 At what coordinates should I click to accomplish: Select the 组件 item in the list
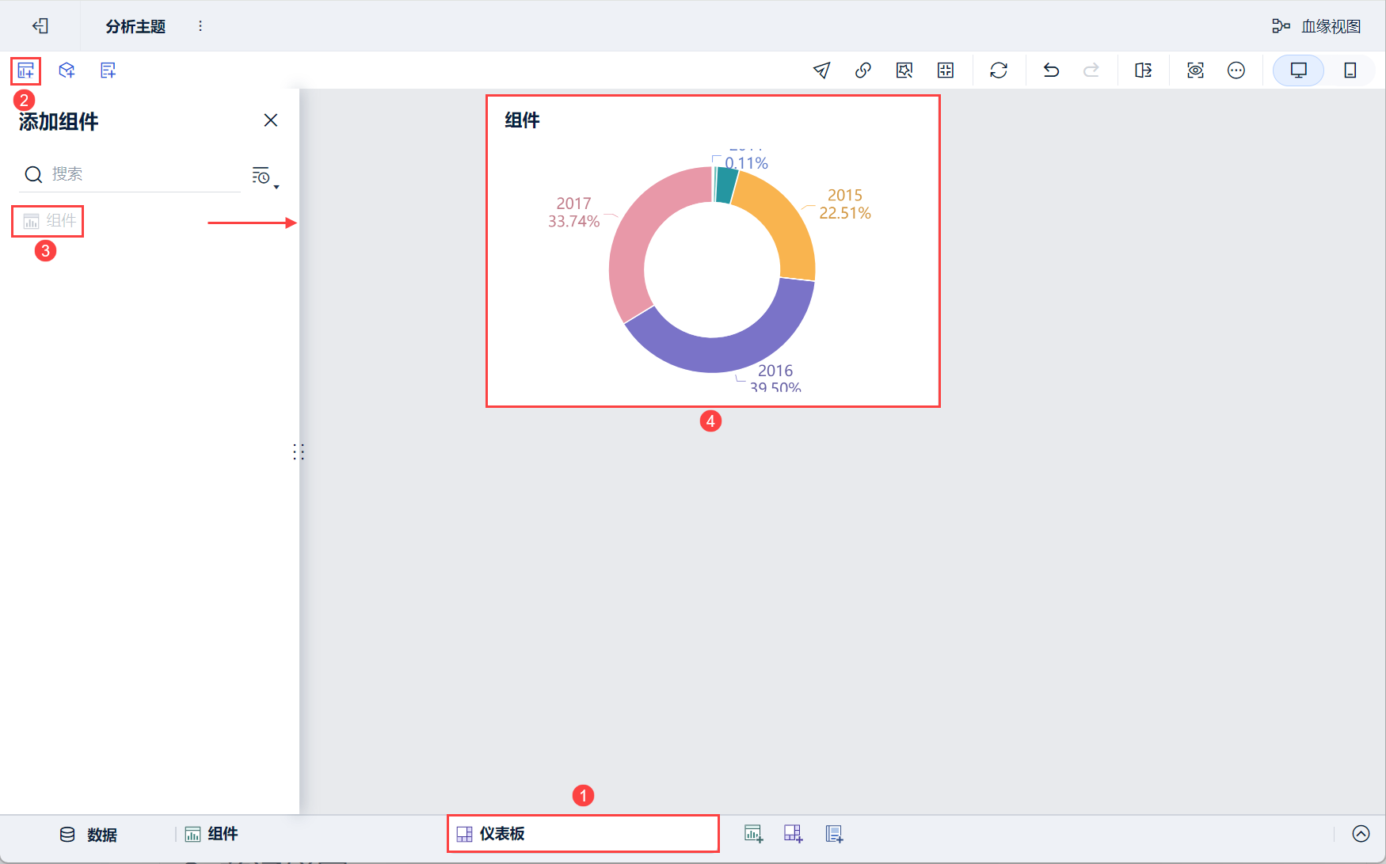tap(48, 221)
